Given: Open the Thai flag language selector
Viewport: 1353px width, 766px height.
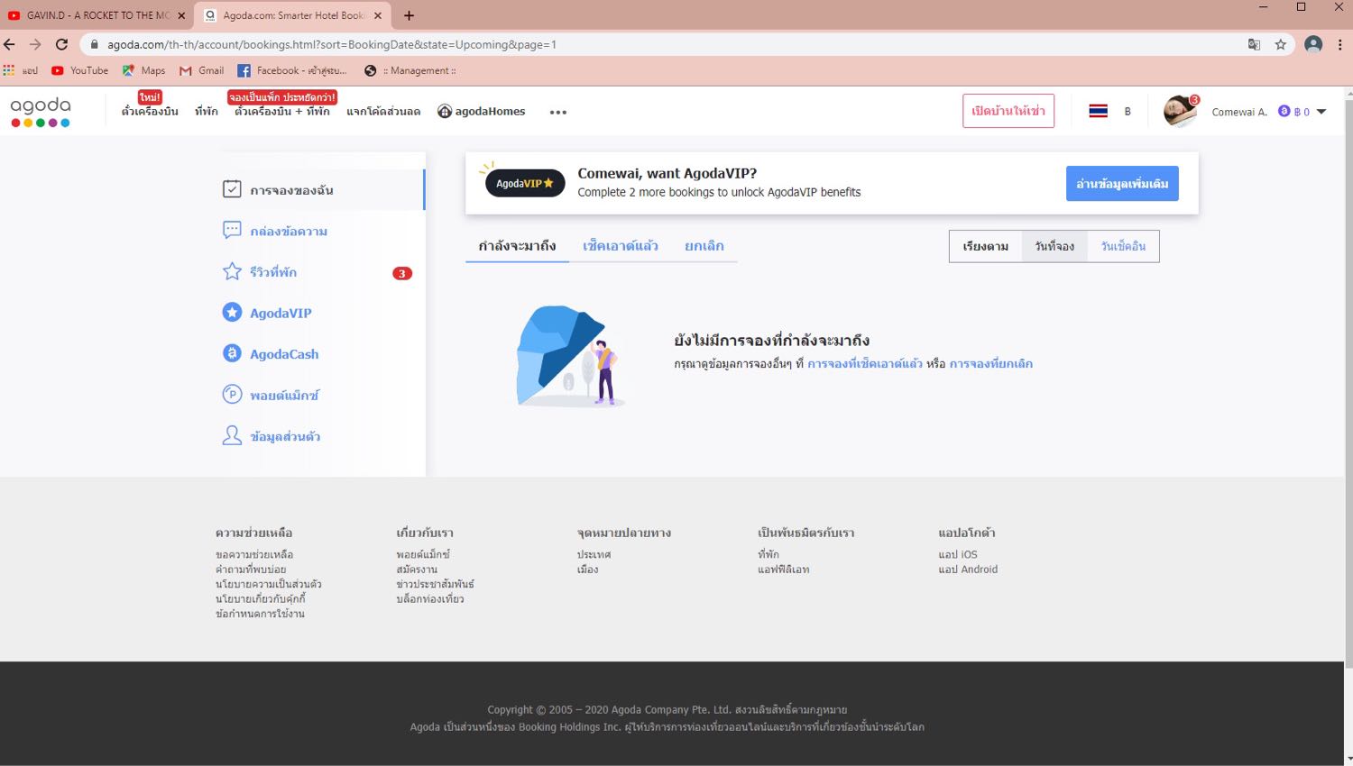Looking at the screenshot, I should (1098, 111).
